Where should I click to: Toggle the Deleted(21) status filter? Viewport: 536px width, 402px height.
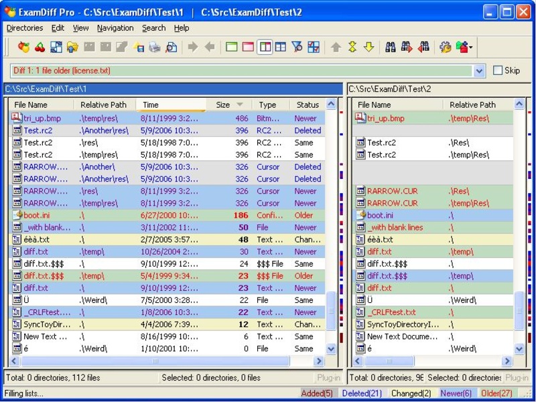(x=362, y=393)
